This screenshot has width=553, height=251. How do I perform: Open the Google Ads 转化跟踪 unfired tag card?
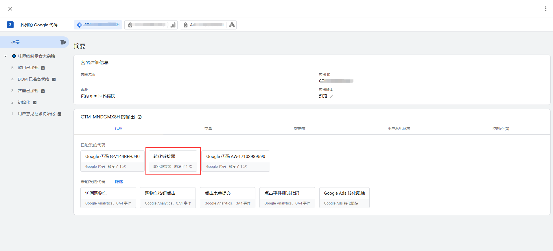[x=344, y=198]
